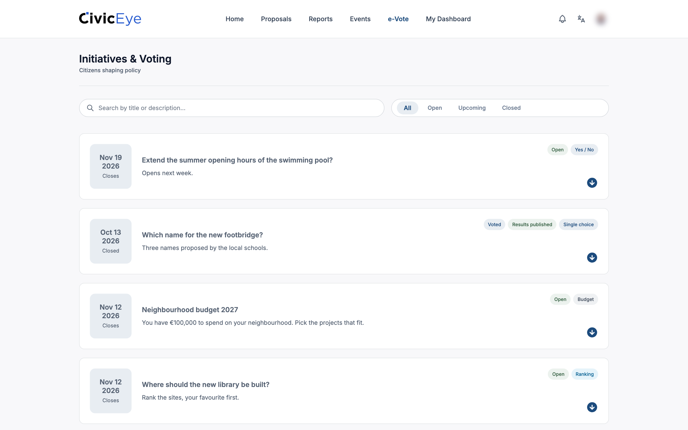Screen dimensions: 688x430
Task: Click the Open badge on library card
Action: pos(558,374)
